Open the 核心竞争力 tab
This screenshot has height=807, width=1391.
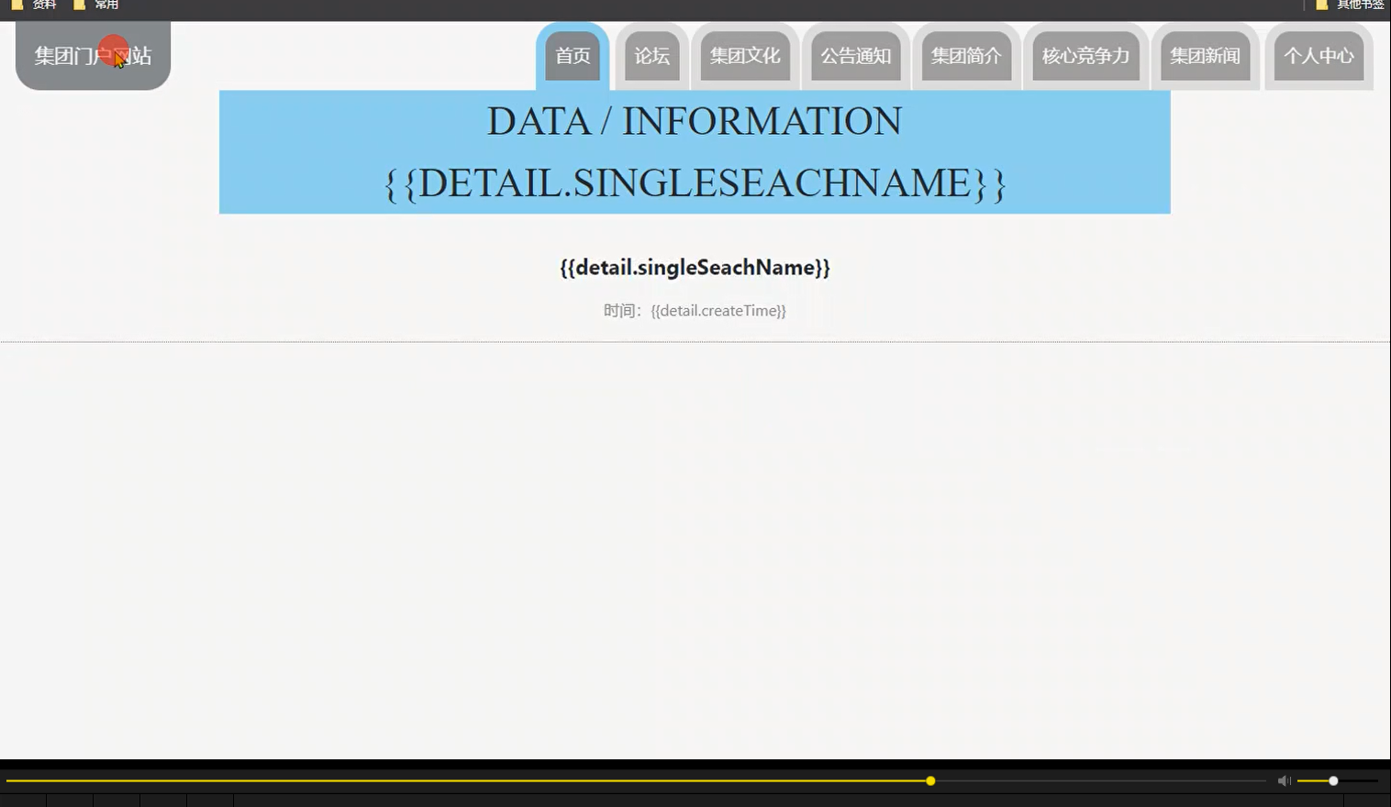(x=1085, y=56)
